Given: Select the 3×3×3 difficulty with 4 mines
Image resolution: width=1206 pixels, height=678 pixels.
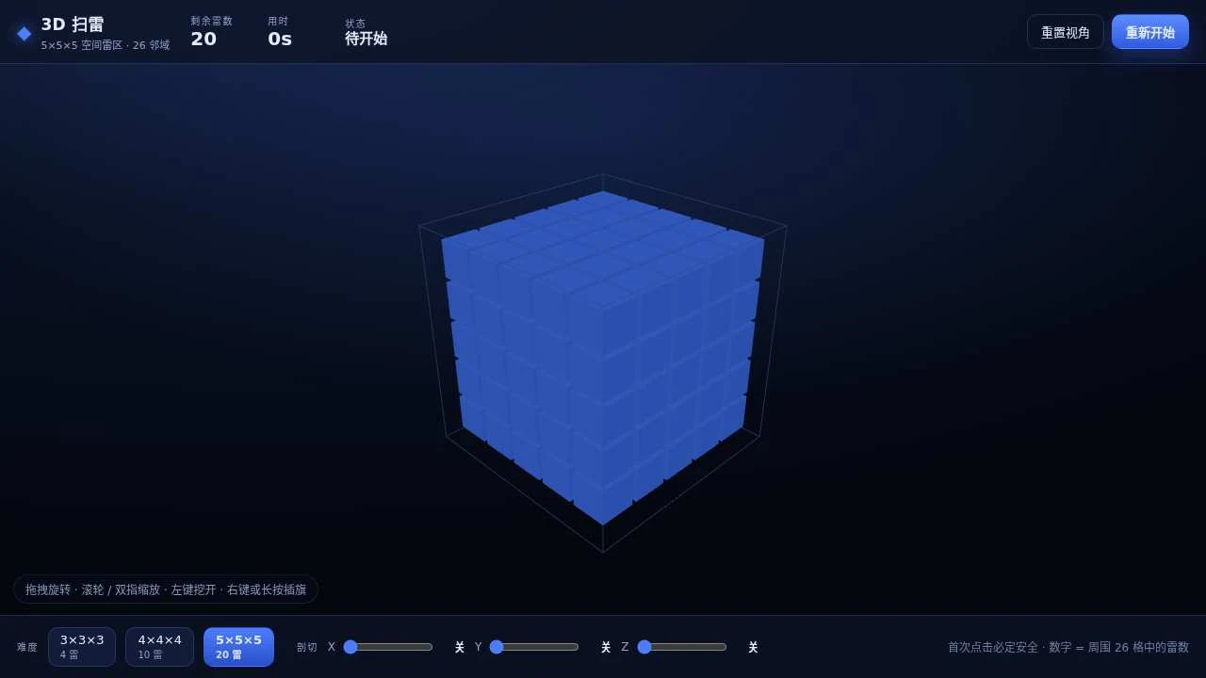Looking at the screenshot, I should pyautogui.click(x=82, y=647).
